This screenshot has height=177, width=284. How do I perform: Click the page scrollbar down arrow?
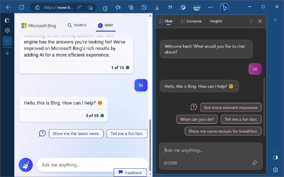[x=150, y=174]
